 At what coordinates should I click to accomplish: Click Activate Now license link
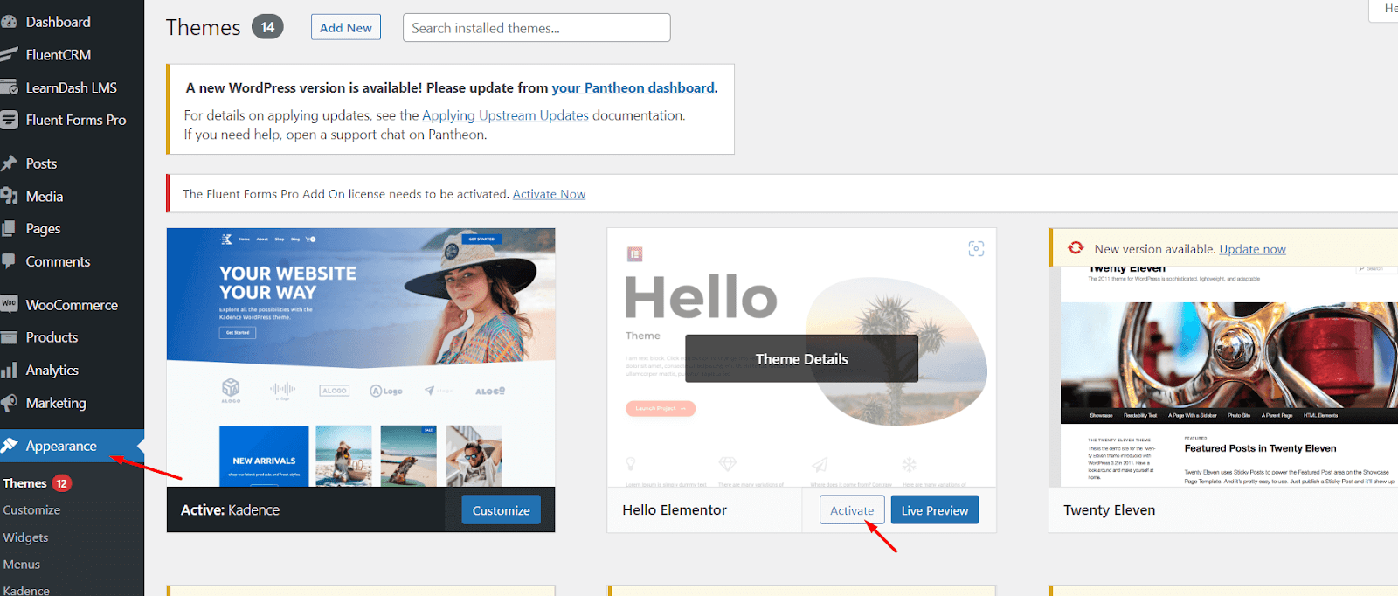(x=549, y=194)
